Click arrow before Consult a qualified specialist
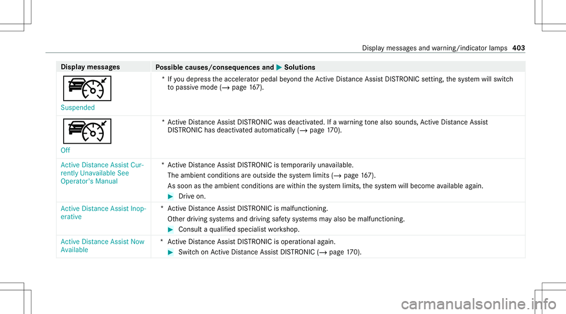This screenshot has width=566, height=314. coord(171,230)
